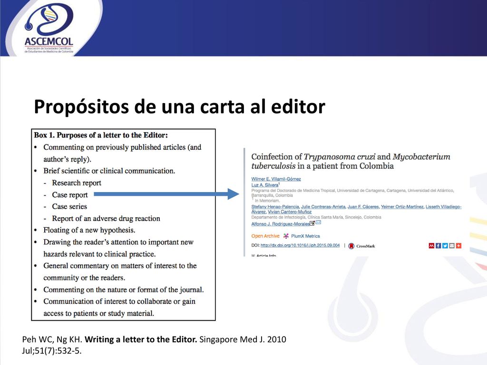This screenshot has height=365, width=487.
Task: Click the correspondence note icon beside Rodriguez-Morales
Action: pyautogui.click(x=312, y=223)
